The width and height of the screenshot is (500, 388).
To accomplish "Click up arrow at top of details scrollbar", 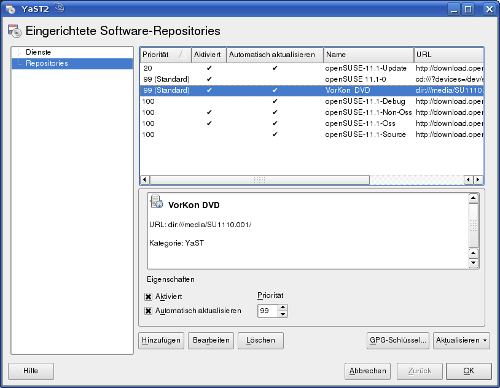I will [x=474, y=198].
